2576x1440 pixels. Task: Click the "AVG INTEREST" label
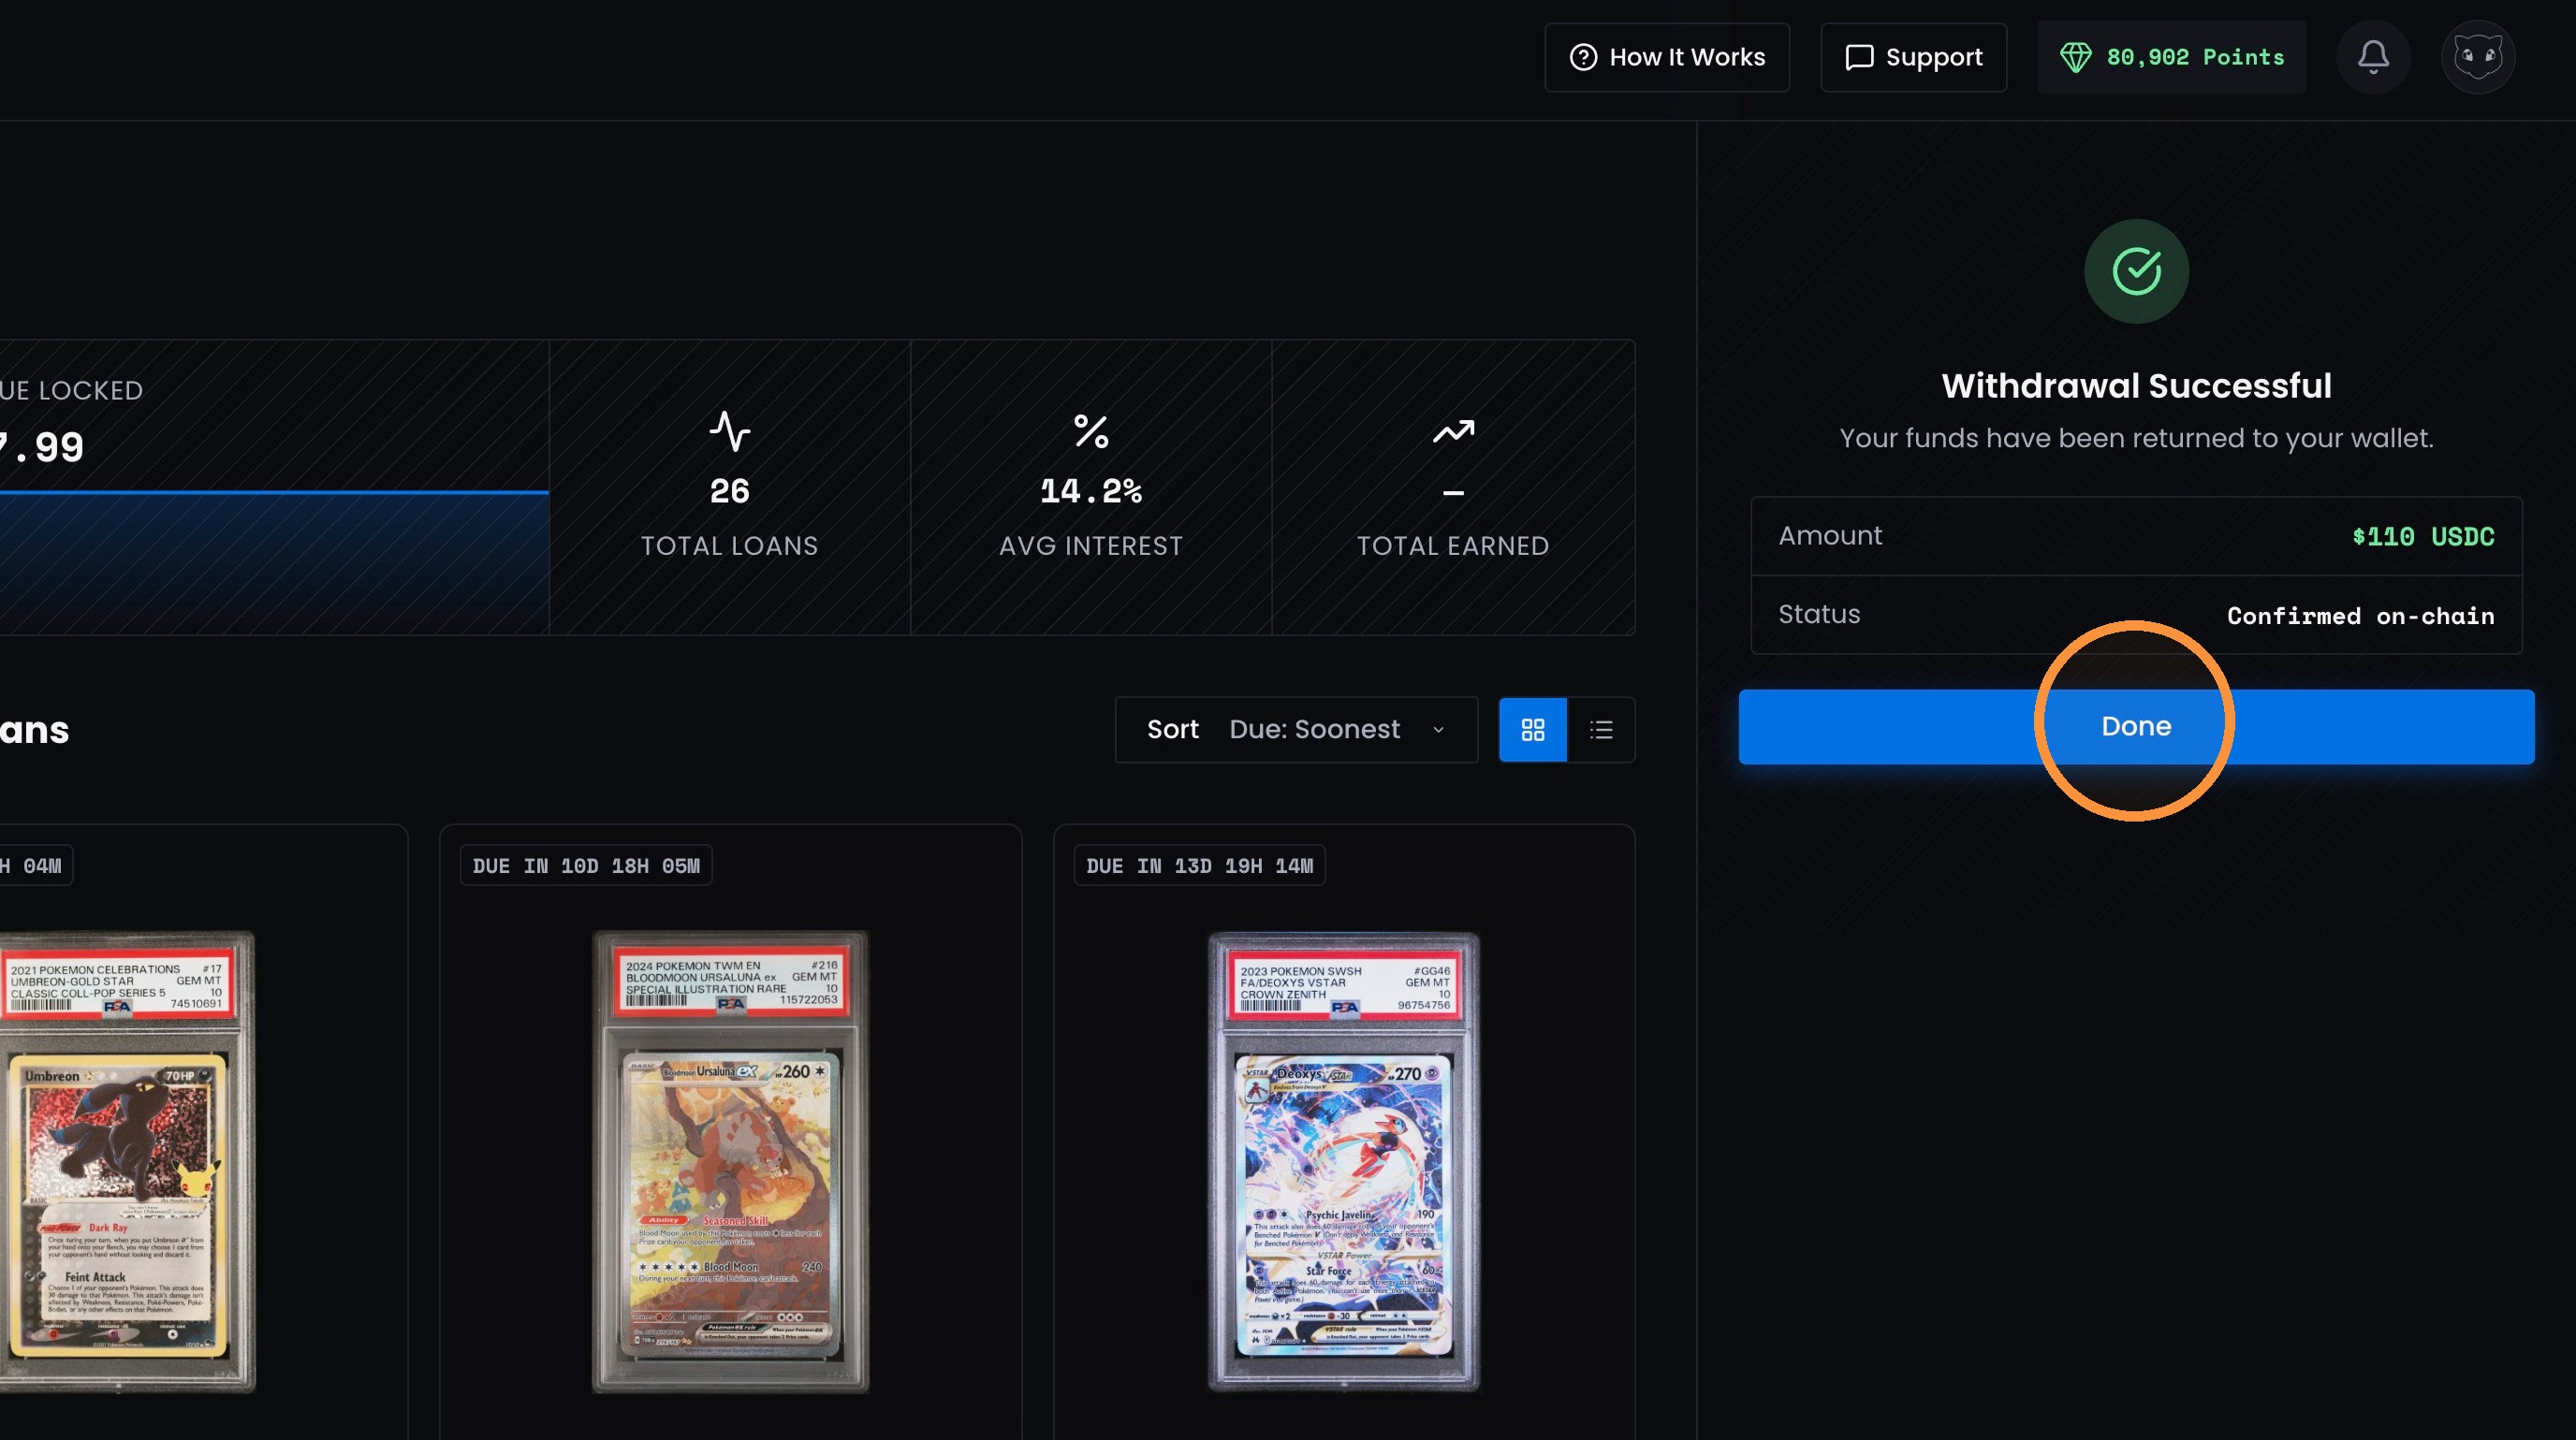pos(1091,545)
